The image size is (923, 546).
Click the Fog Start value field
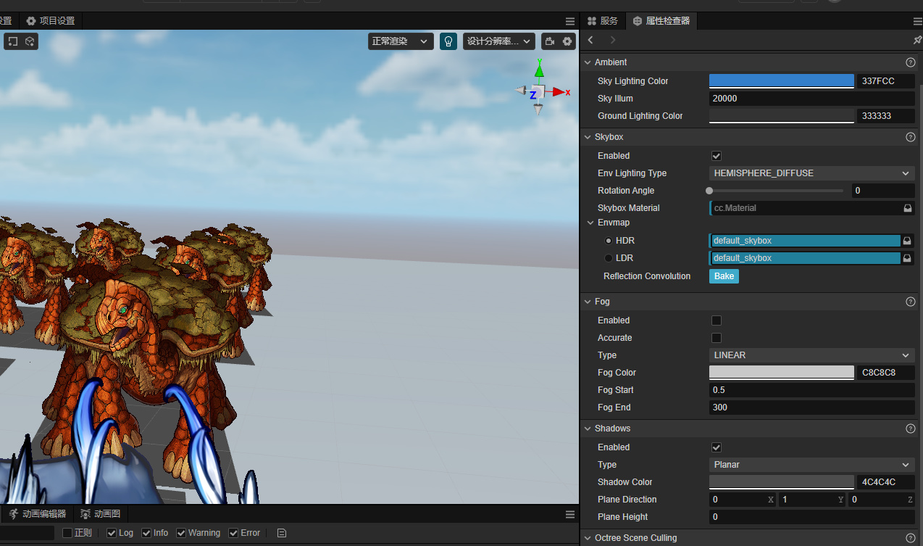811,390
